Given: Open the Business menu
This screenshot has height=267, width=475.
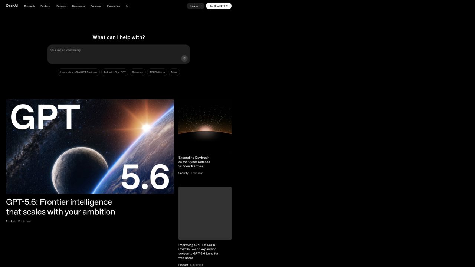Looking at the screenshot, I should coord(61,6).
